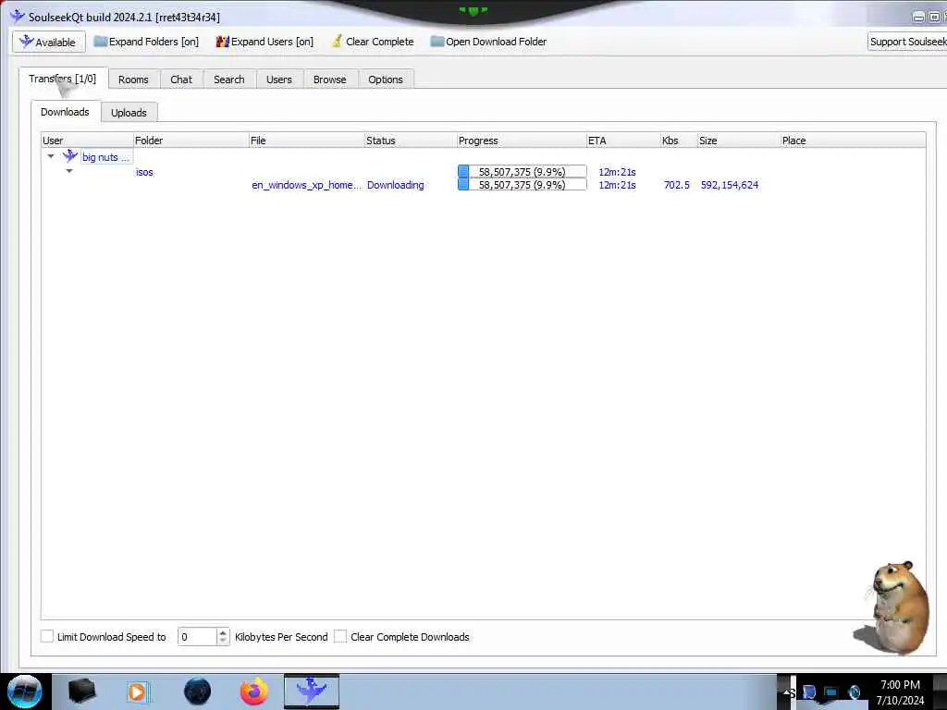Sort by the File column header
Image resolution: width=947 pixels, height=710 pixels.
(307, 141)
